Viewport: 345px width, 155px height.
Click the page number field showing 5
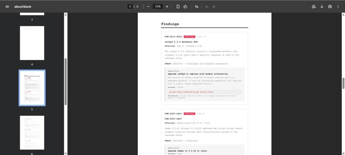(130, 6)
